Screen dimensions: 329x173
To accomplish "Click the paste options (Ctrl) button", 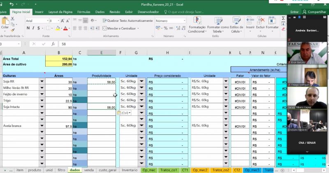I will [x=124, y=113].
